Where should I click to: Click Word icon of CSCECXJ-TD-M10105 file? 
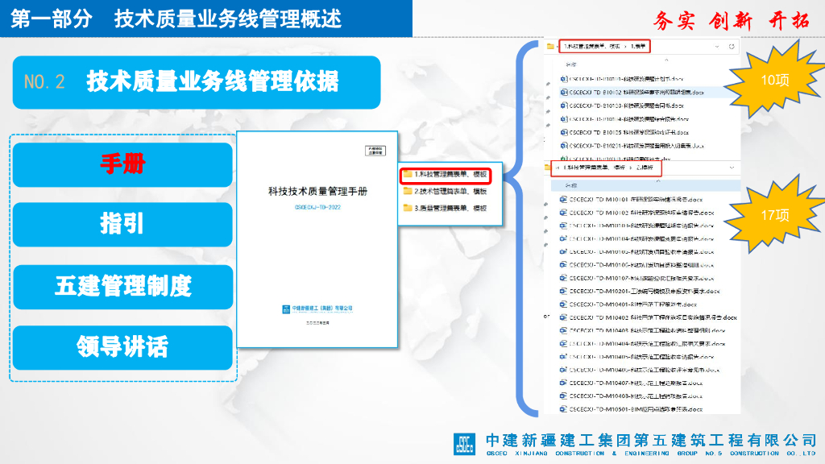tap(563, 252)
